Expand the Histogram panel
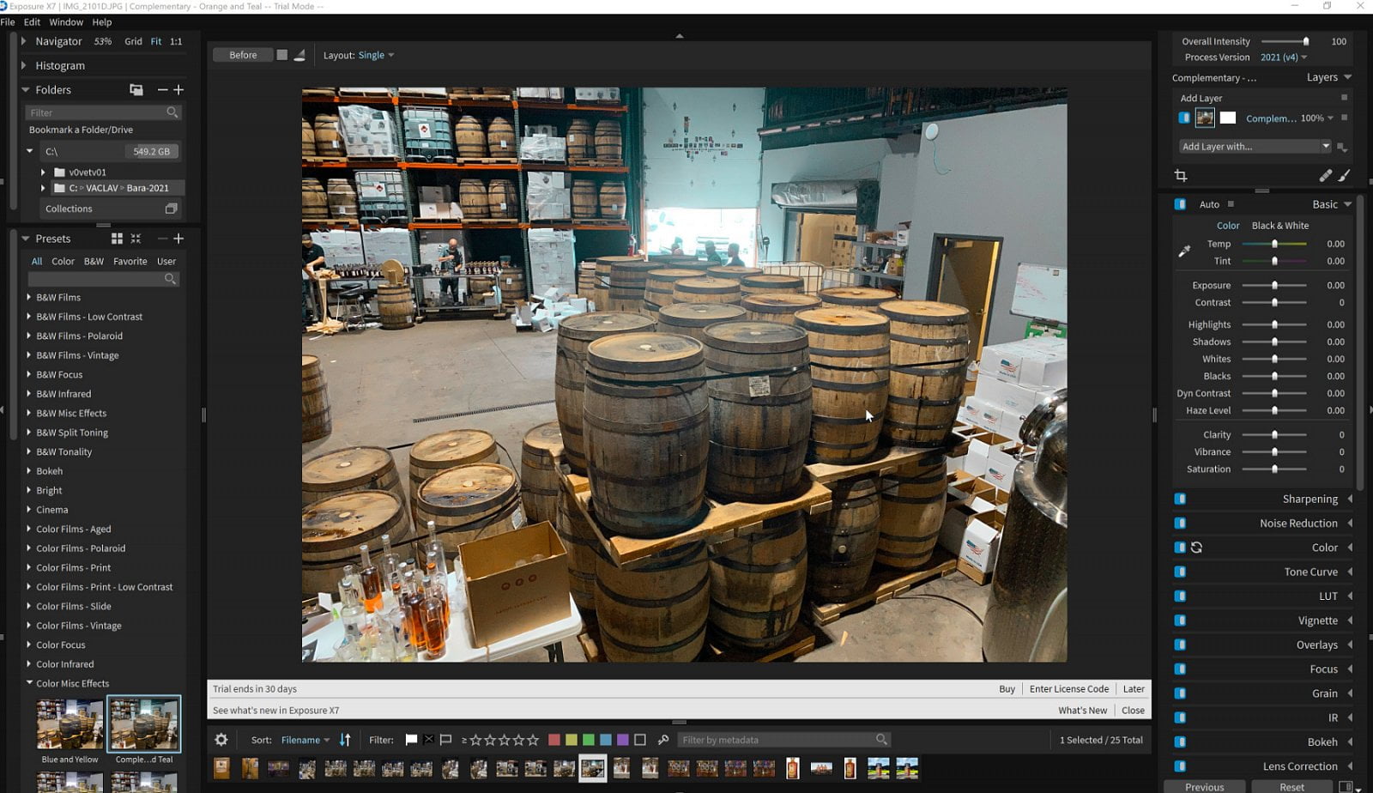Viewport: 1373px width, 793px height. tap(24, 65)
